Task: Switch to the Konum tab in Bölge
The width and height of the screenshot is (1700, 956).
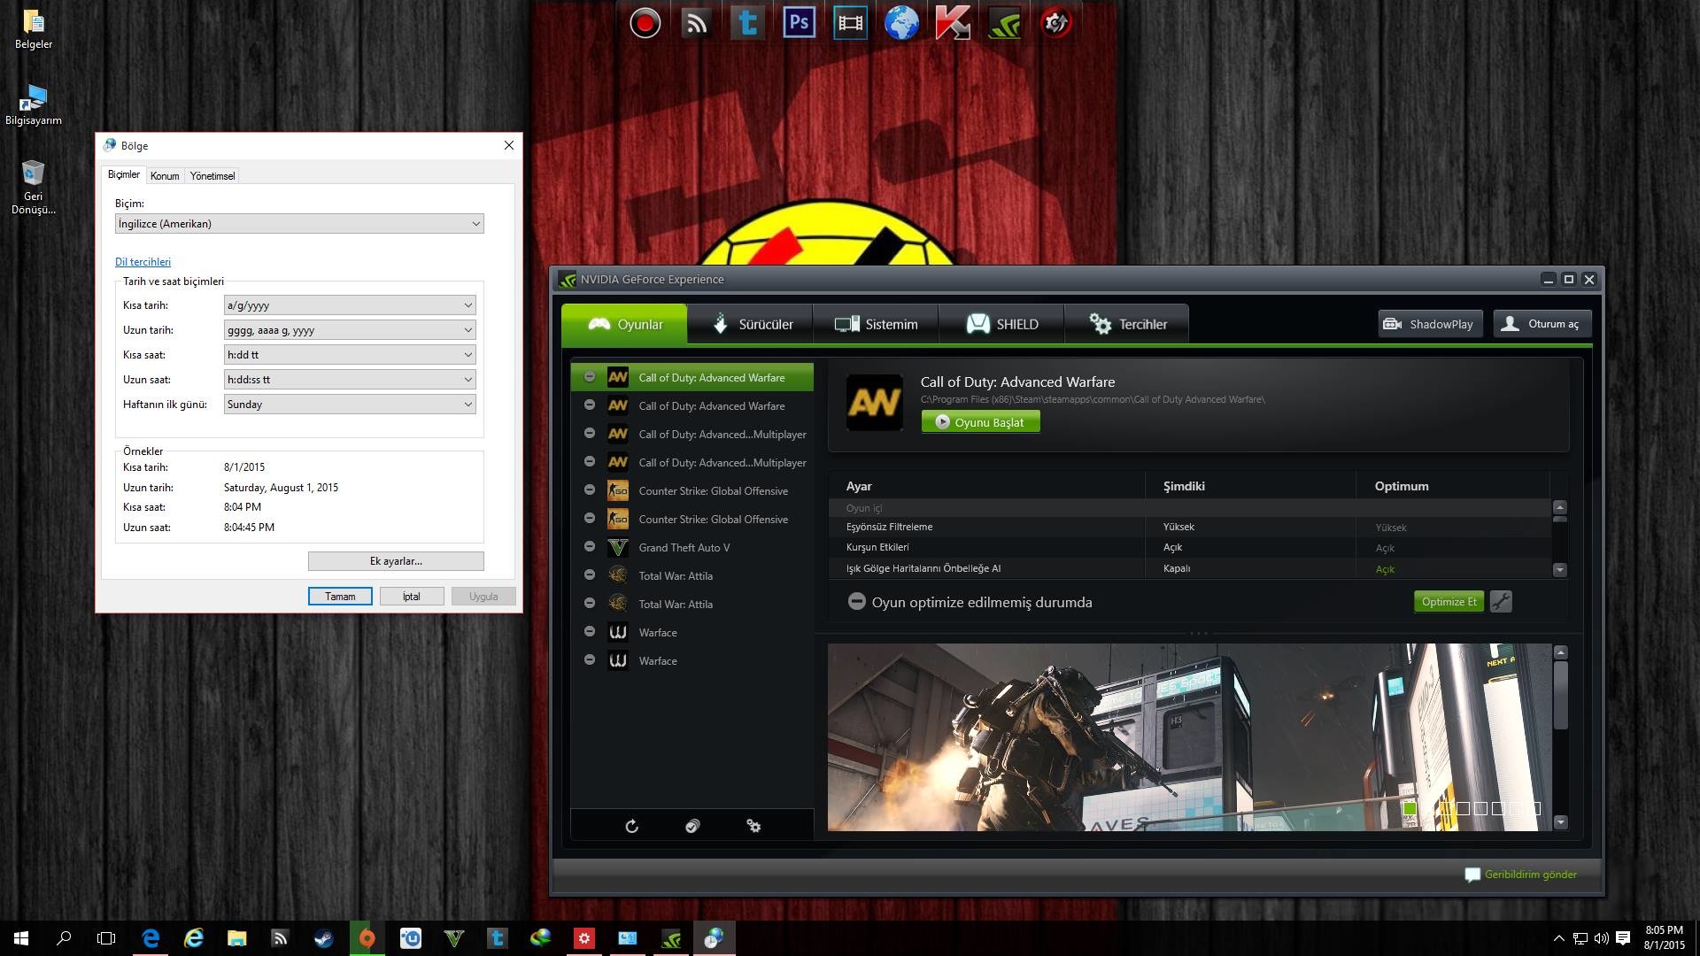Action: tap(165, 176)
